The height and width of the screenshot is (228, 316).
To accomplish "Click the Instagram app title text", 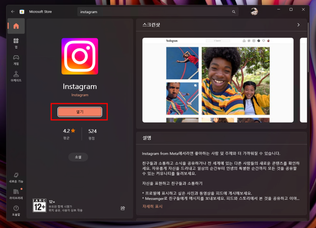I will point(80,86).
